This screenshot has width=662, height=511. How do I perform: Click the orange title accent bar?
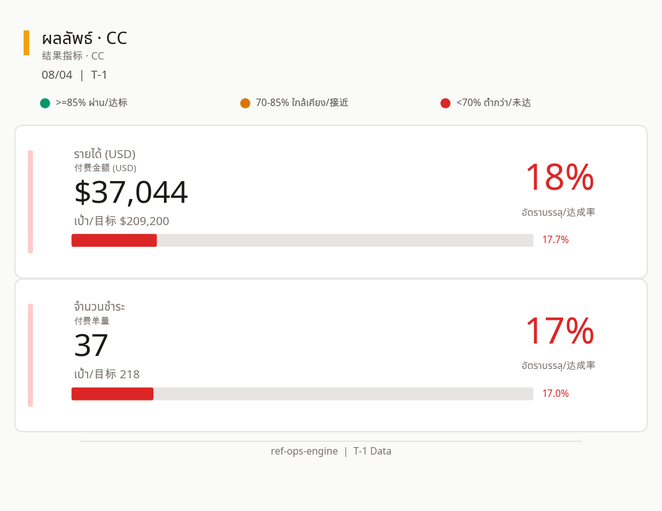point(26,43)
